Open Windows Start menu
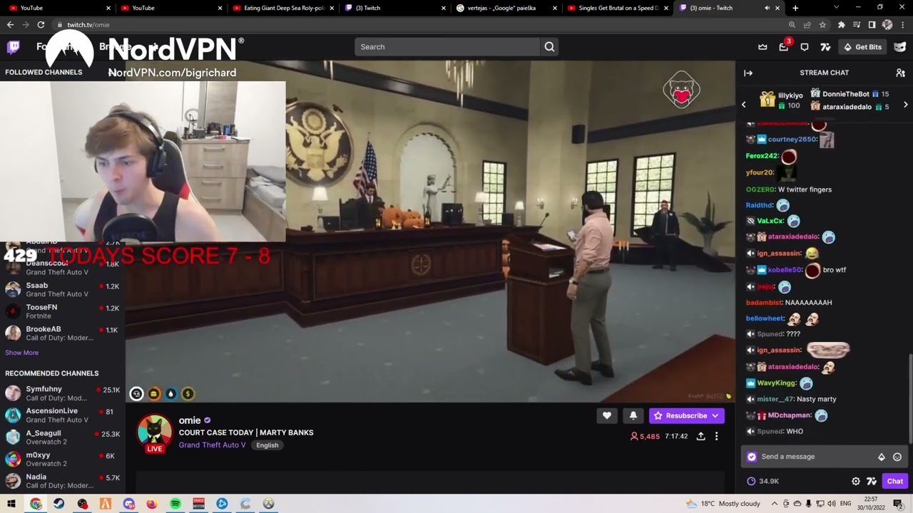The height and width of the screenshot is (513, 913). (11, 504)
